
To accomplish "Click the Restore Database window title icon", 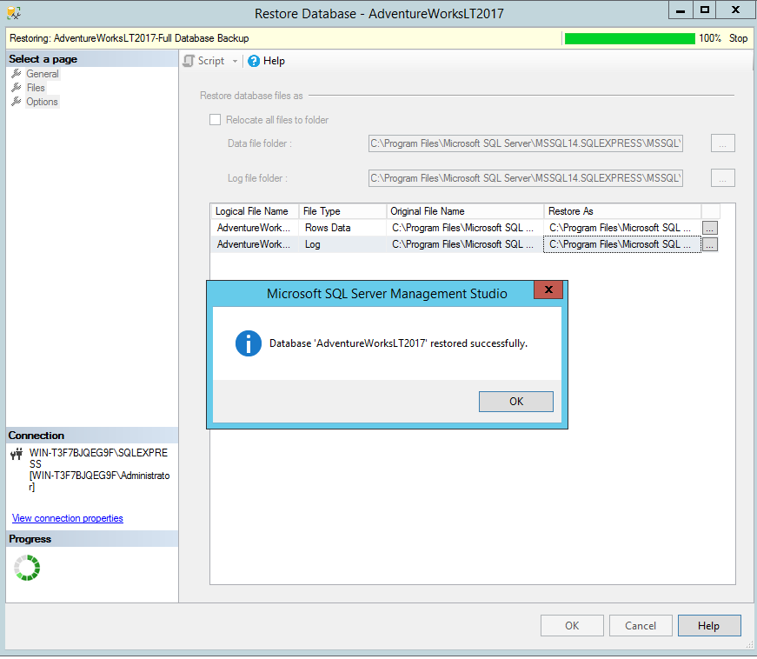I will pyautogui.click(x=14, y=13).
